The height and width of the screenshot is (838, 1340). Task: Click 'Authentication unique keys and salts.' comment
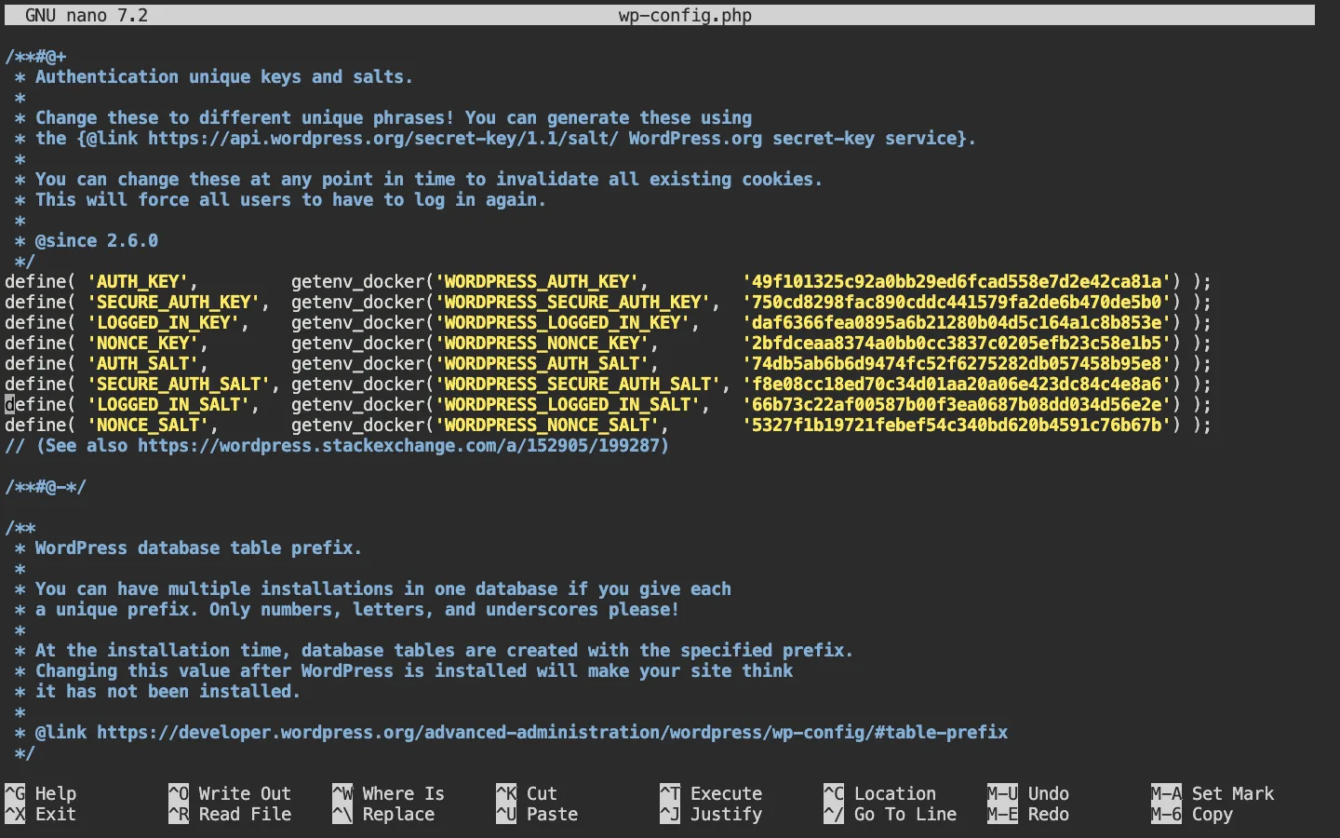pyautogui.click(x=224, y=76)
